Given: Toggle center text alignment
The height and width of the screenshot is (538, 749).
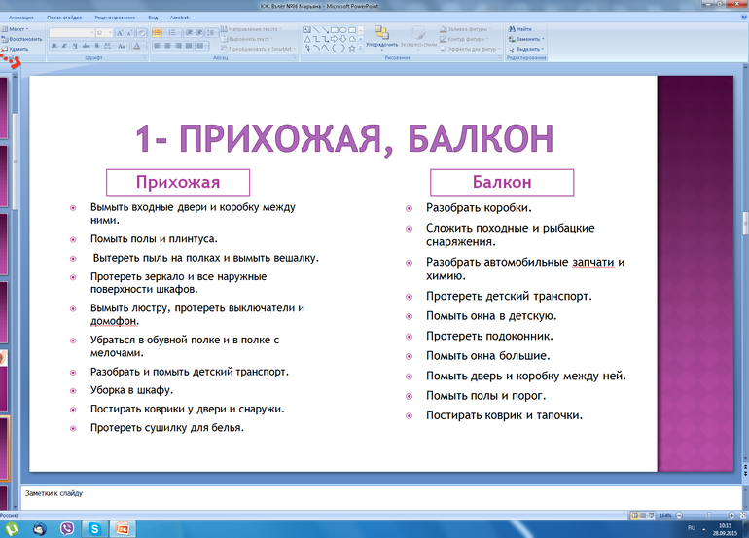Looking at the screenshot, I should (x=167, y=46).
